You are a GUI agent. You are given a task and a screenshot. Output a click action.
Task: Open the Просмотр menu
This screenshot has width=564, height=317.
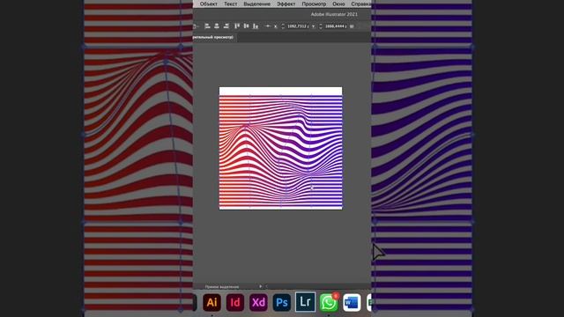click(x=314, y=4)
